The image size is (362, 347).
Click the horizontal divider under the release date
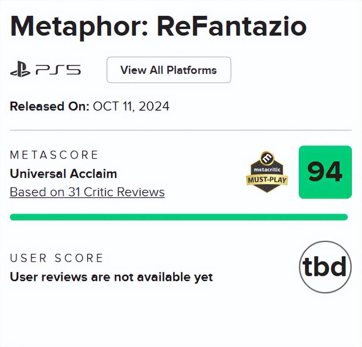pyautogui.click(x=181, y=130)
